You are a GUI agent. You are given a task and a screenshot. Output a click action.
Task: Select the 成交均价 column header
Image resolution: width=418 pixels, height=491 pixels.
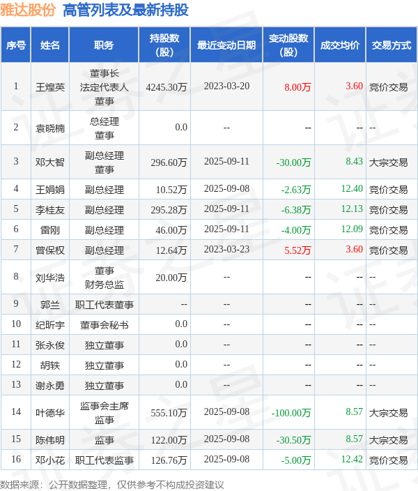point(340,45)
